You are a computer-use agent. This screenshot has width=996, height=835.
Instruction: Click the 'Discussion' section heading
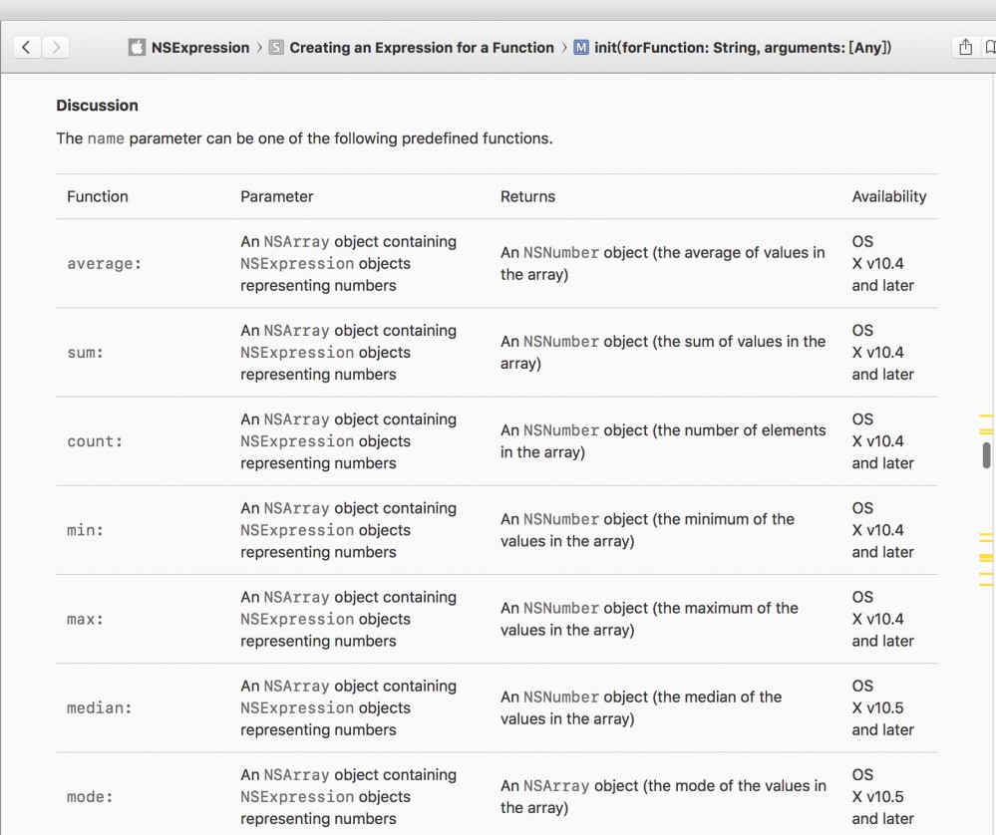click(x=97, y=105)
